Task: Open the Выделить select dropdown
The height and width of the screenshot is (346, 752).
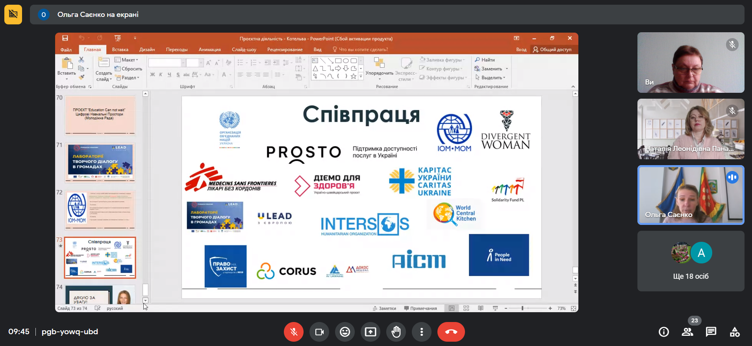Action: 490,78
